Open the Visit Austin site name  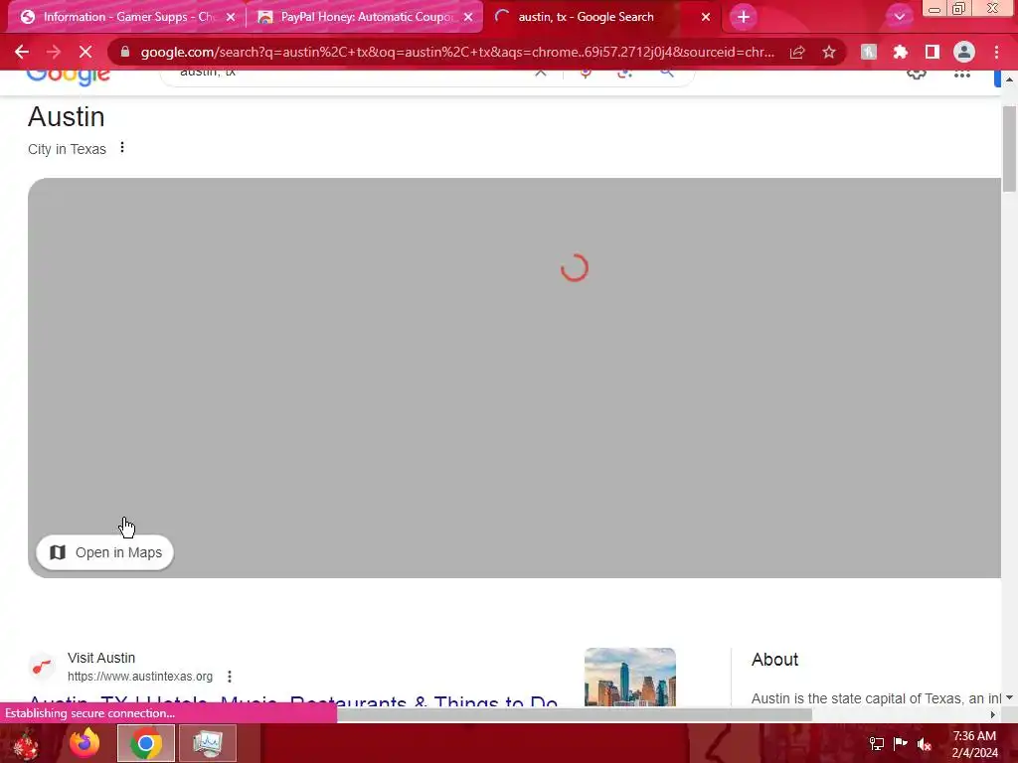(x=101, y=658)
